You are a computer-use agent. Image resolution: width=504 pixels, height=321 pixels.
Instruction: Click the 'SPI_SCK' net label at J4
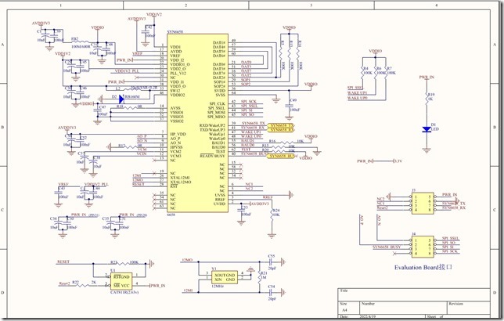click(450, 251)
